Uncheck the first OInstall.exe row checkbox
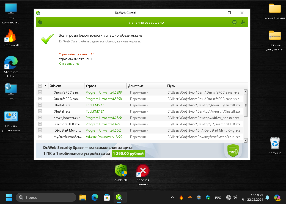This screenshot has width=286, height=204. pyautogui.click(x=40, y=105)
